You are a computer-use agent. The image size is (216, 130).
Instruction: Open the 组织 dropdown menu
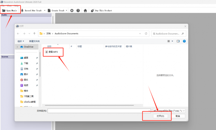coord(21,41)
